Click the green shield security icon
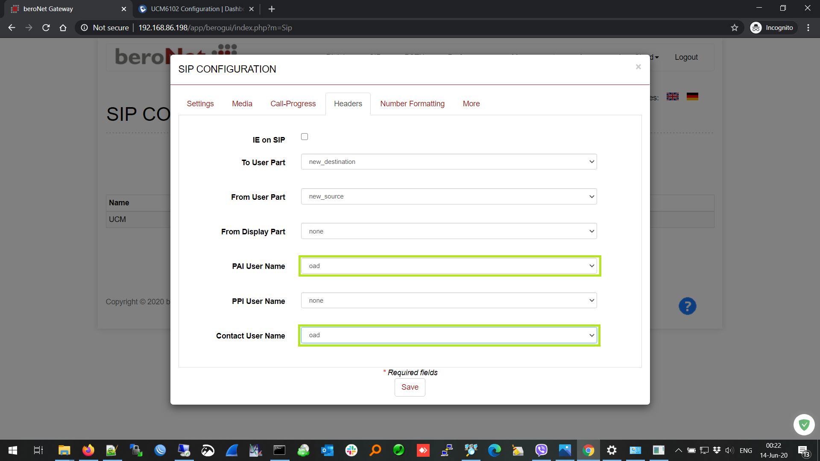 pos(804,425)
